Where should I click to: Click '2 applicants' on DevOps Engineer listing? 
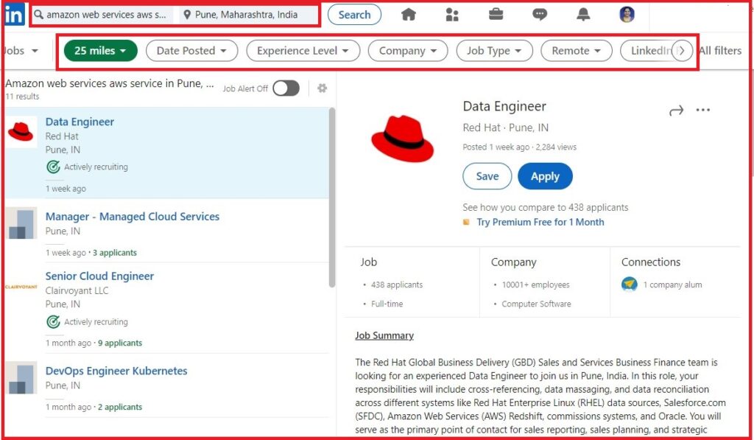pyautogui.click(x=120, y=407)
